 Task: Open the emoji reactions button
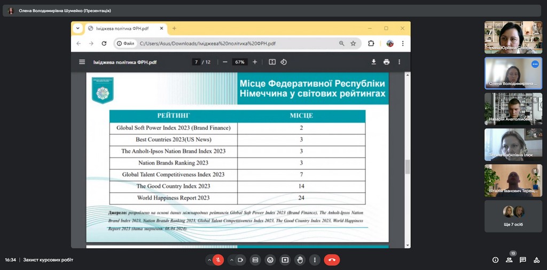click(x=270, y=260)
